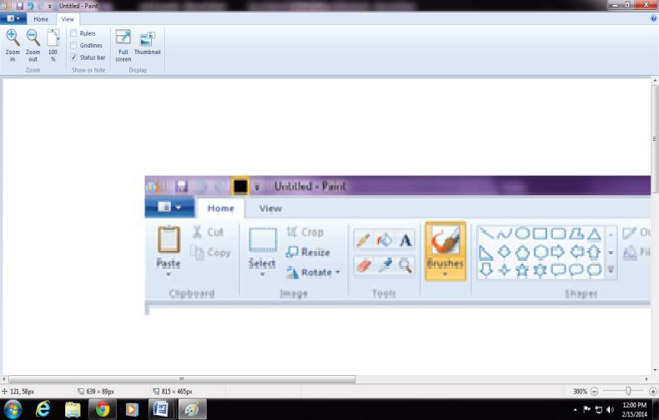Click the Paint taskbar button

tap(193, 409)
